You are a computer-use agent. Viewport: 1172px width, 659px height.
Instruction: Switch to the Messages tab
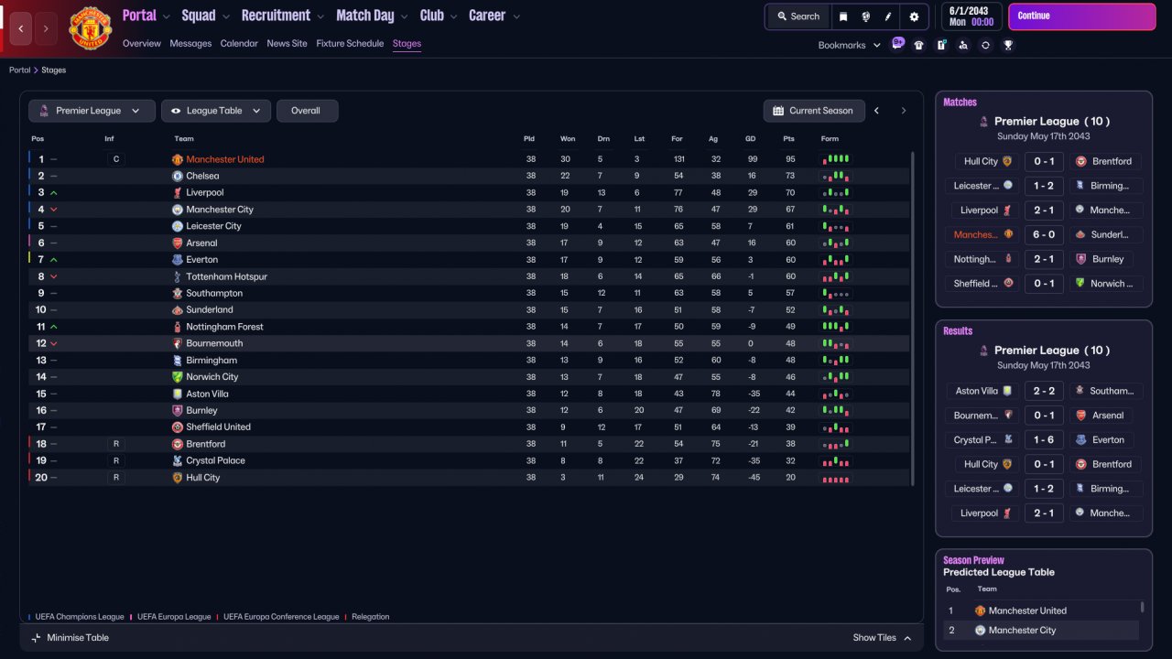coord(190,43)
